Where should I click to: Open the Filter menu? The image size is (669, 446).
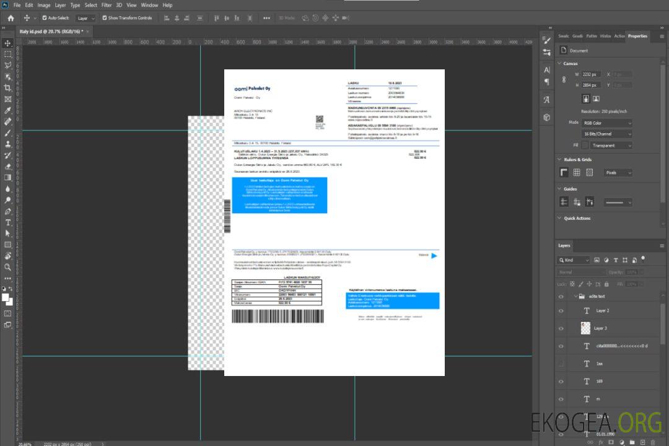point(107,5)
